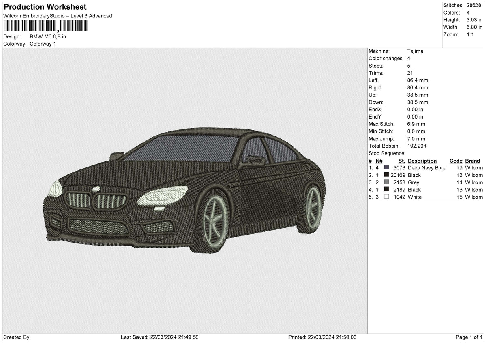Click the stitch count 1042

(x=399, y=197)
